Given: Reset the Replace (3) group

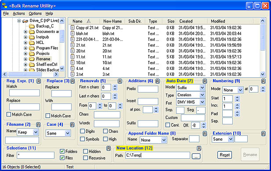Looking at the screenshot, I should tap(72, 81).
